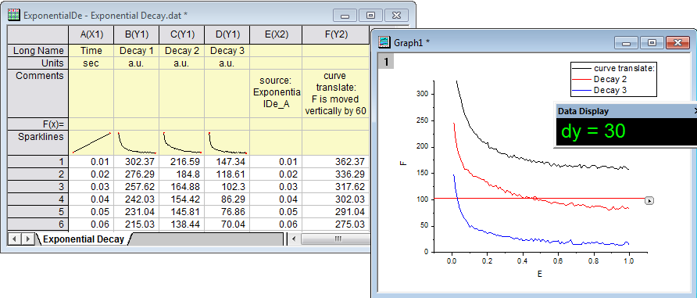
Task: Select row header 1
Action: coord(38,161)
